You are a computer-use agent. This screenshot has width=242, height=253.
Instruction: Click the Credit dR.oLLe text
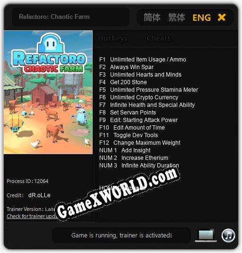[28, 195]
